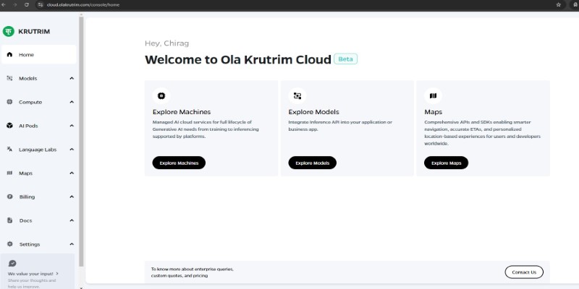The image size is (579, 289).
Task: Click the enterprise queries pricing text
Action: [x=193, y=272]
